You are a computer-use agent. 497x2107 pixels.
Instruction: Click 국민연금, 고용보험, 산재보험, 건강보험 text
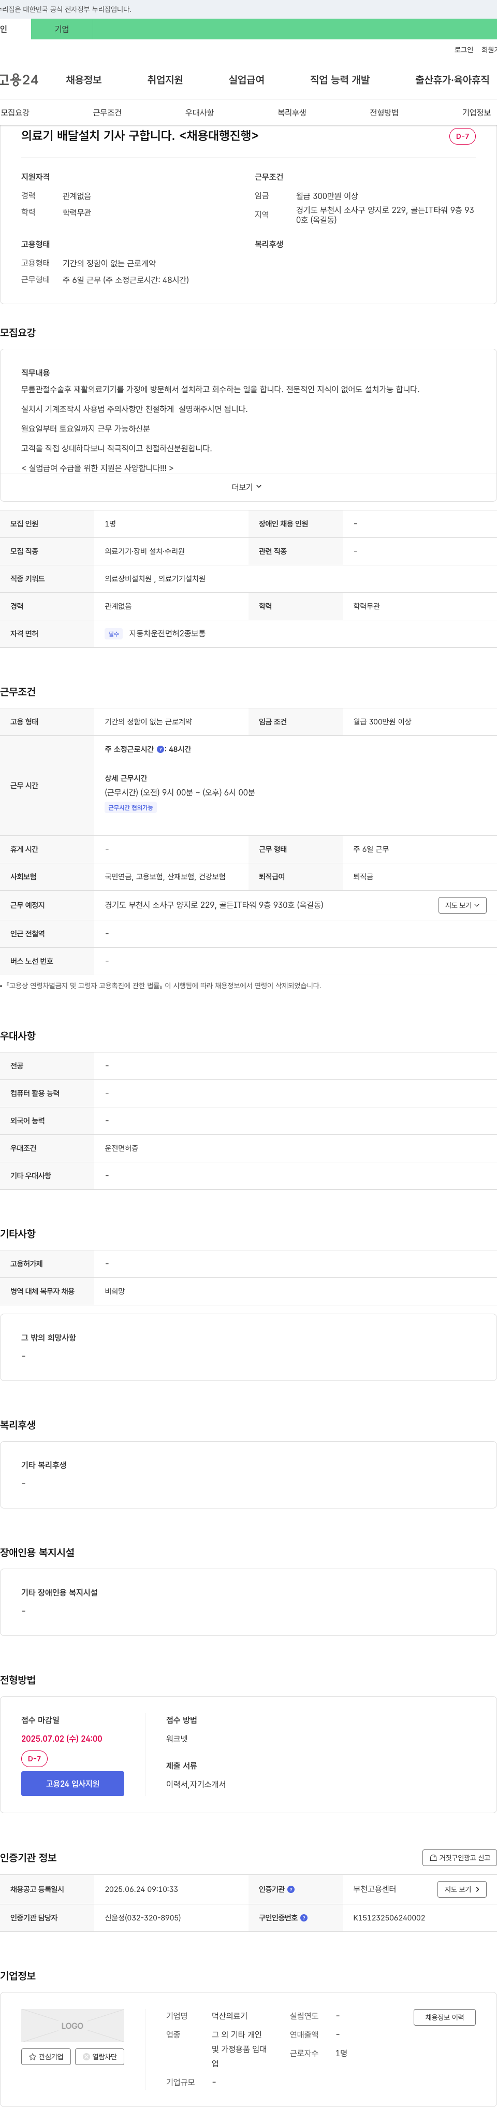(x=165, y=877)
